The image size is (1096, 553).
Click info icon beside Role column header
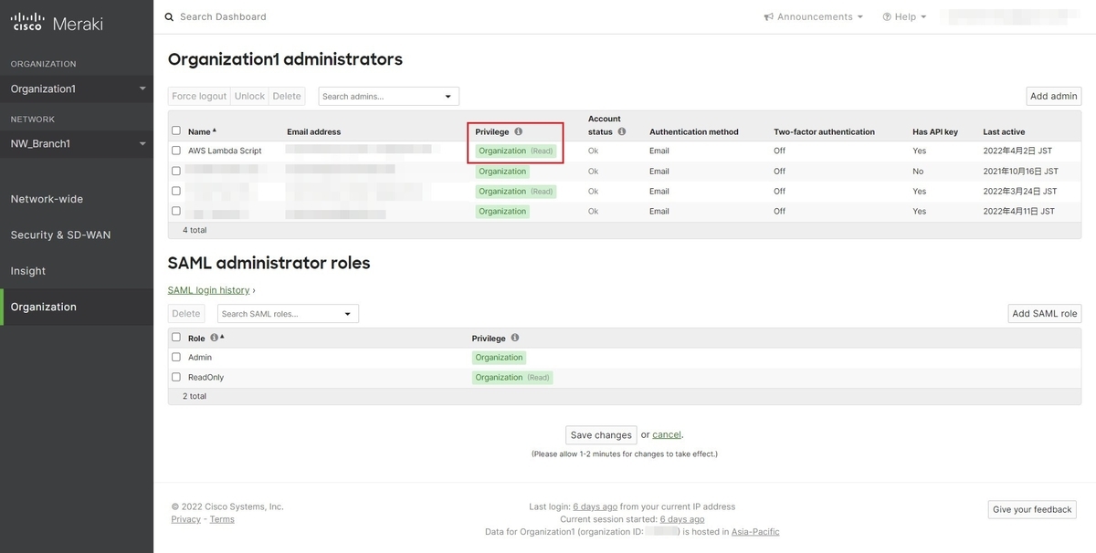214,338
